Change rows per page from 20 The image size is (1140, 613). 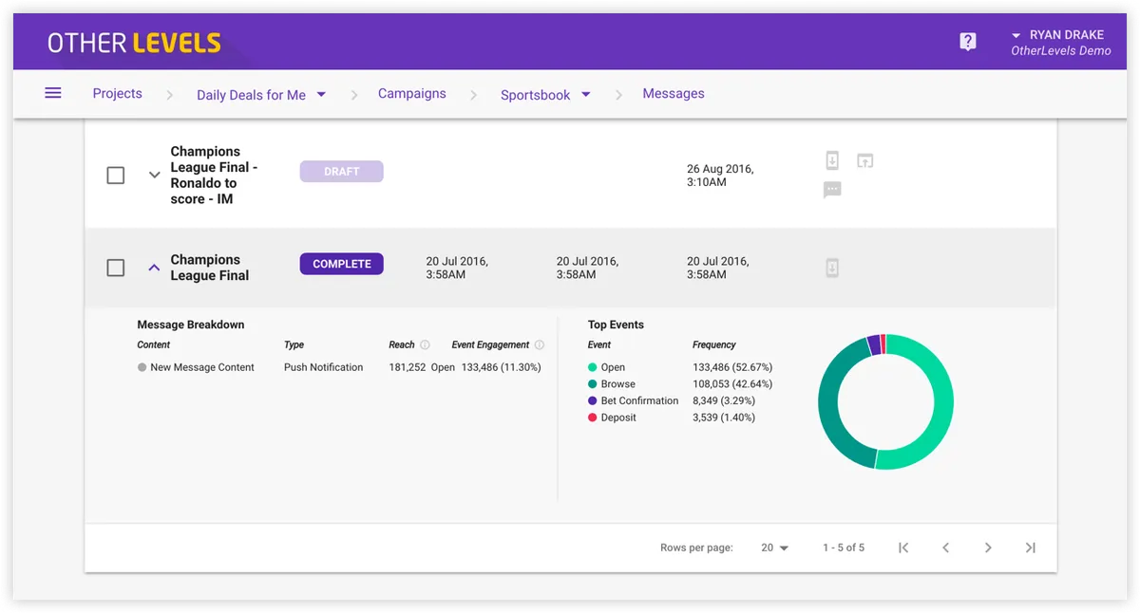click(775, 548)
